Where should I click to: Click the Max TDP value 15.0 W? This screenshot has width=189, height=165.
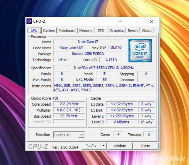[116, 48]
